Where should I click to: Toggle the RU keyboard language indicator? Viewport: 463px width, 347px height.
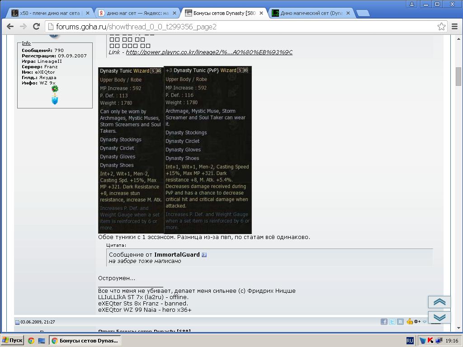410,341
